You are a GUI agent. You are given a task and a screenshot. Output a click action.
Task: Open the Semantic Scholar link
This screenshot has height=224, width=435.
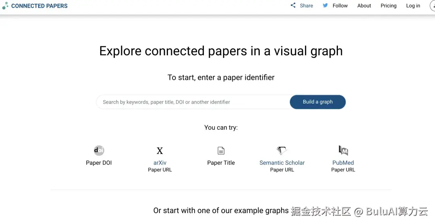tap(282, 163)
